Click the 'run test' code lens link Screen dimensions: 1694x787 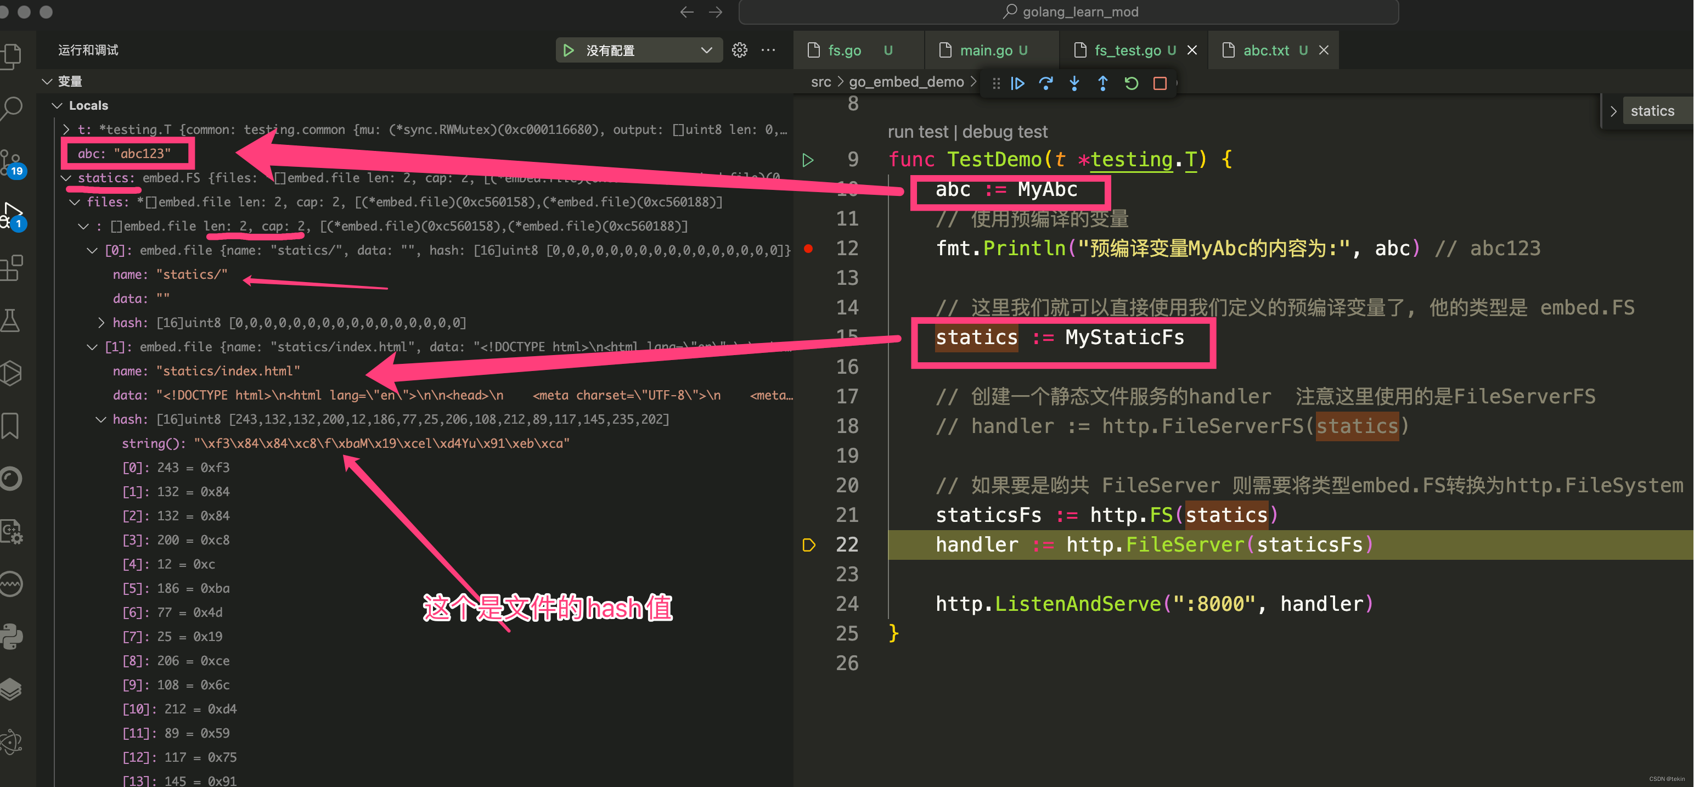[x=918, y=132]
